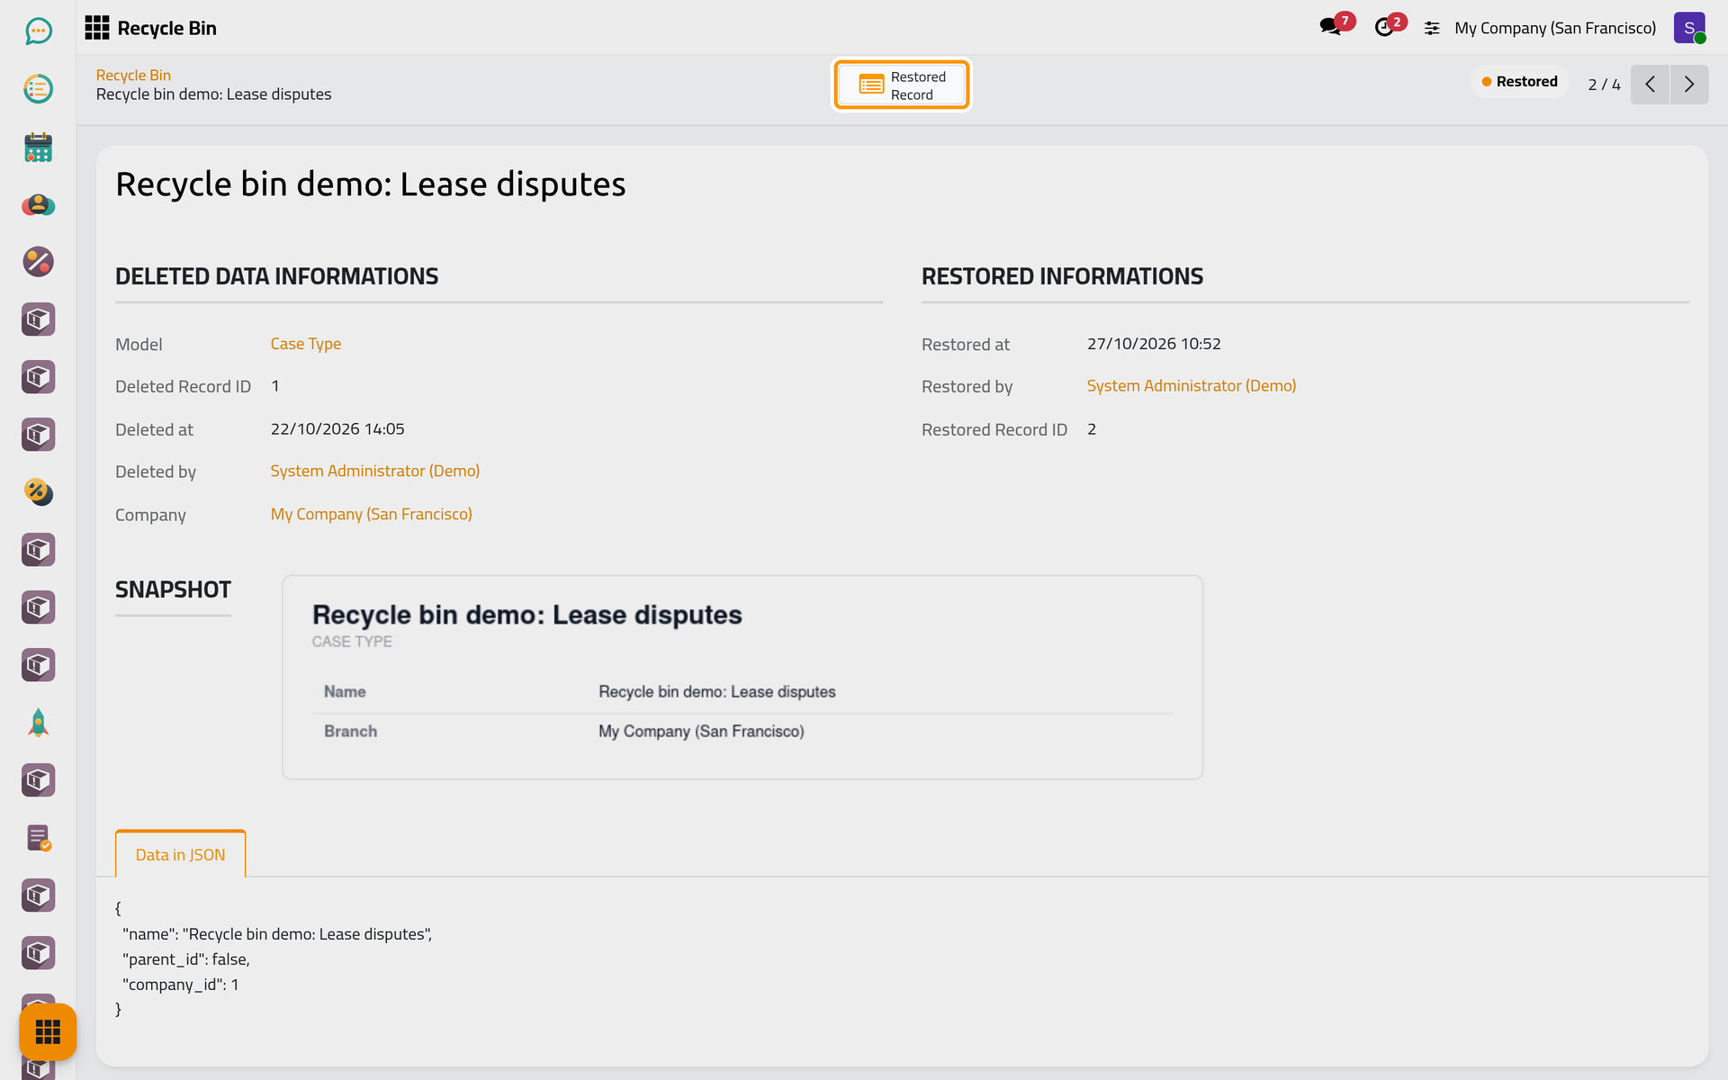1728x1080 pixels.
Task: Open the company switcher My Company (San Francisco)
Action: [x=1555, y=28]
